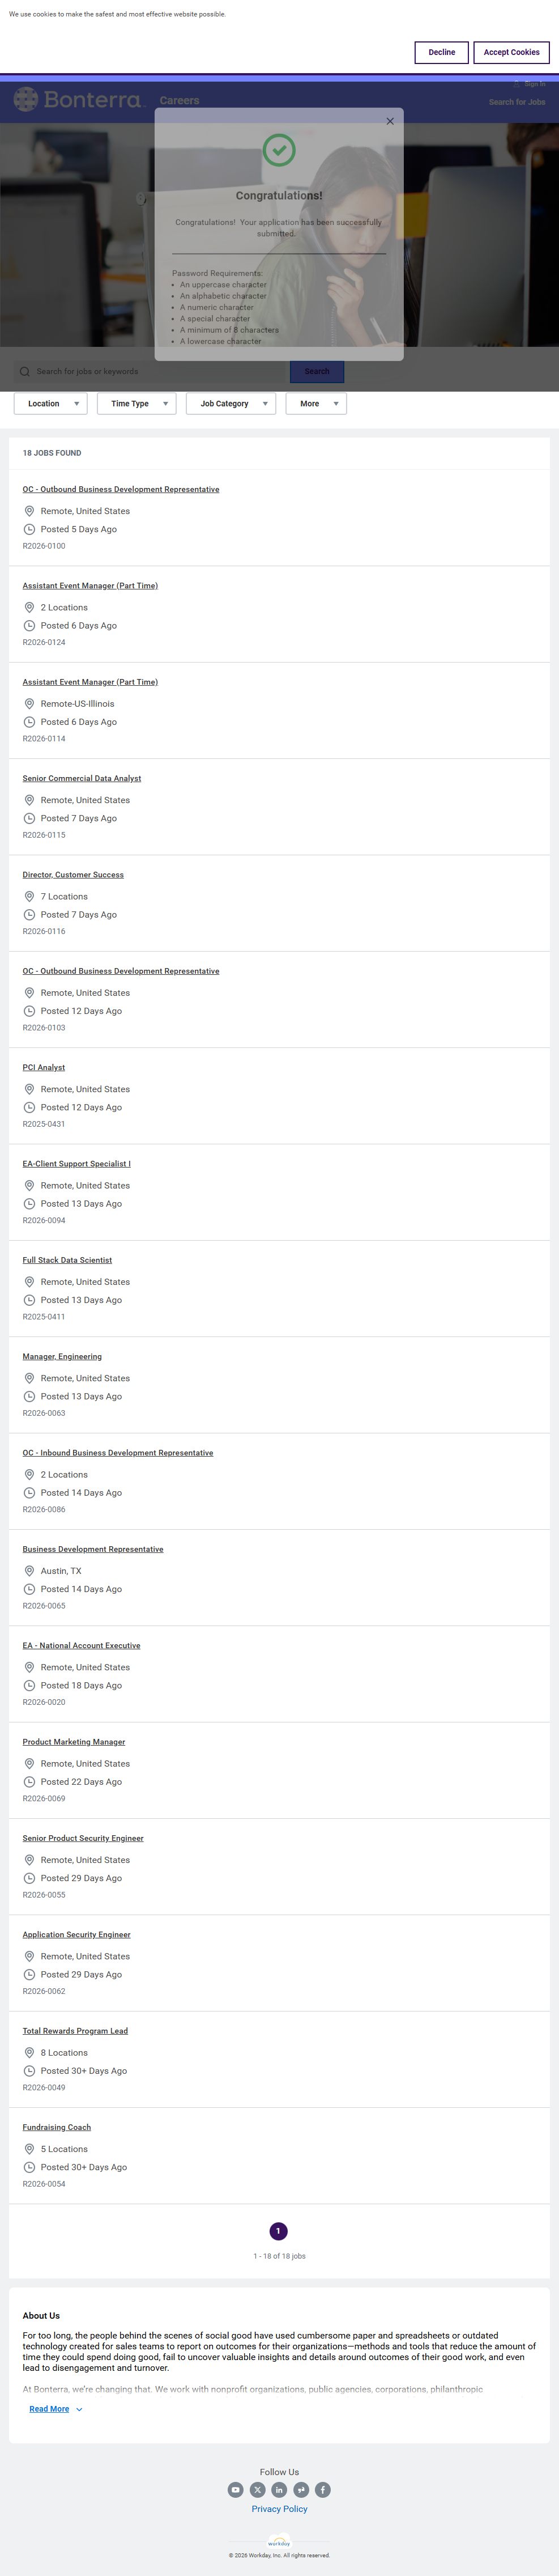Open the PCI Analyst job posting
Image resolution: width=559 pixels, height=2576 pixels.
click(x=44, y=1067)
